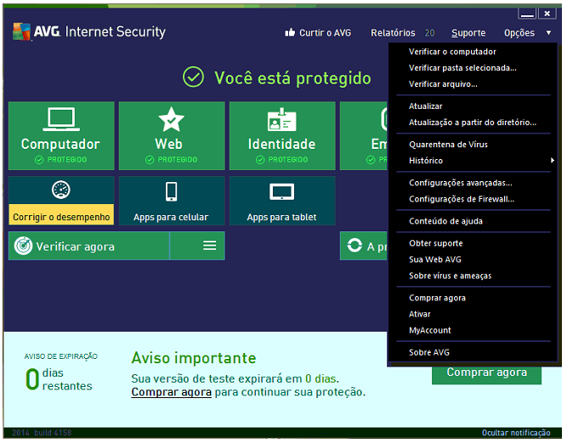Viewport: 567px width, 444px height.
Task: Click the green Comprar agora button
Action: point(486,375)
